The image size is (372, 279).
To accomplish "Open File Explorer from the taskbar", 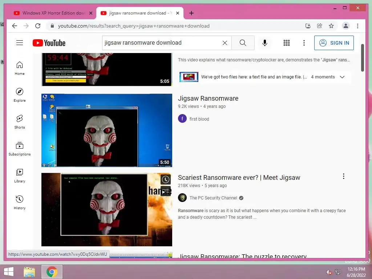I will point(29,272).
